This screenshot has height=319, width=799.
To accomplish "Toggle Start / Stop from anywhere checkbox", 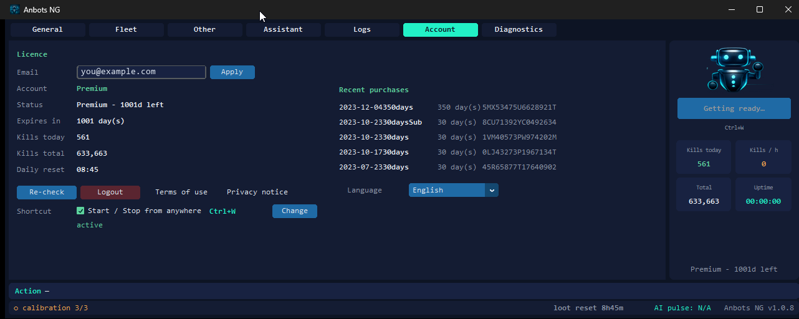I will click(80, 211).
